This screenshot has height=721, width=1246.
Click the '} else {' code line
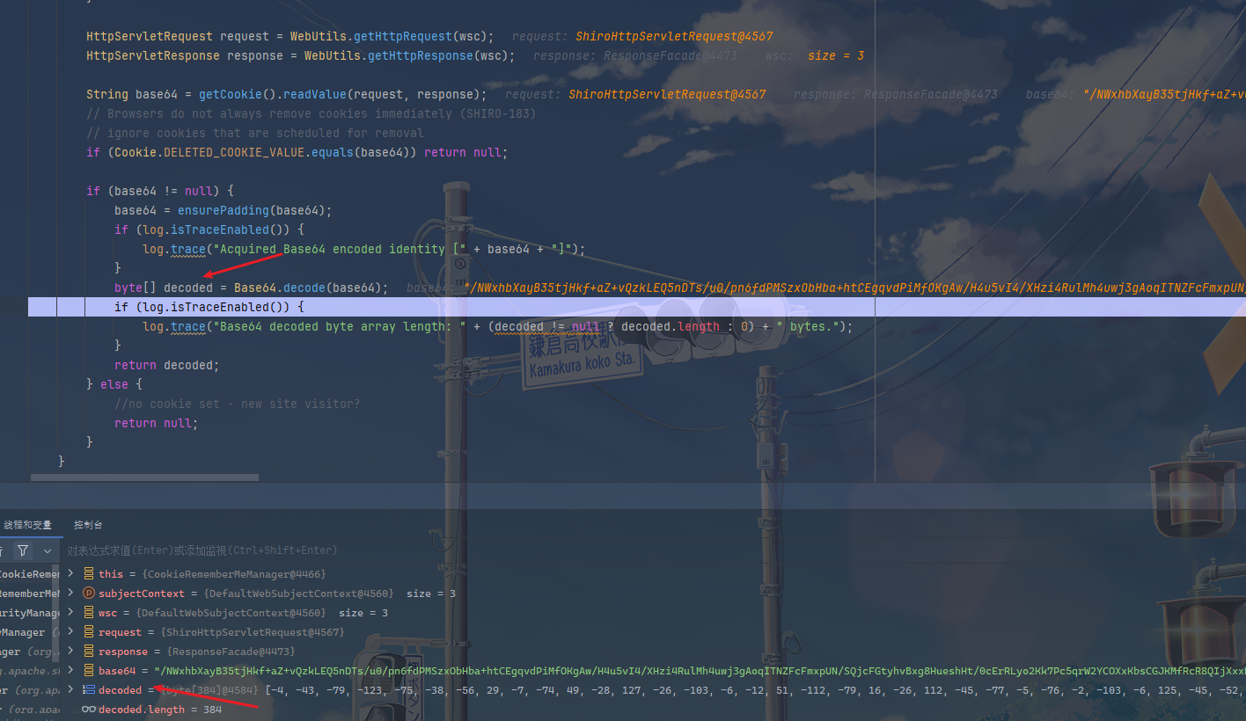tap(114, 384)
